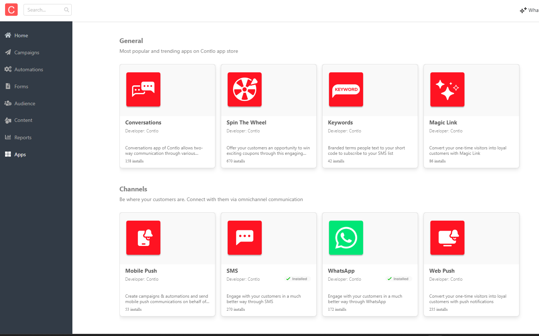Click the SMS installed checkmark icon
This screenshot has width=539, height=336.
288,279
